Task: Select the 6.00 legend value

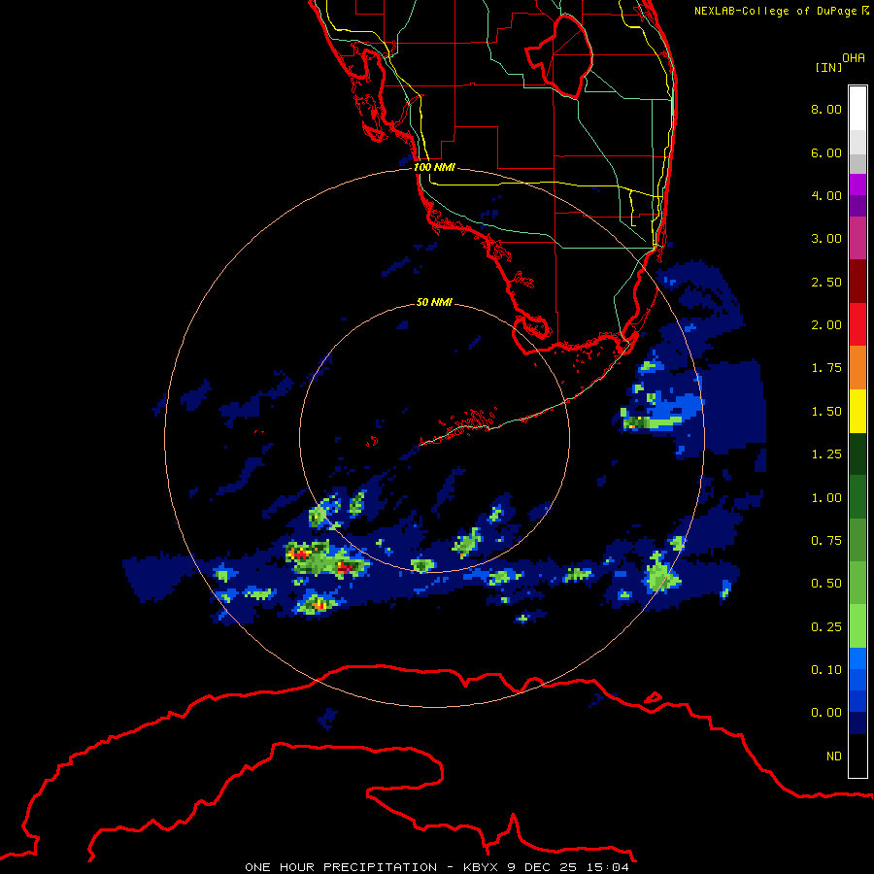Action: pyautogui.click(x=826, y=152)
